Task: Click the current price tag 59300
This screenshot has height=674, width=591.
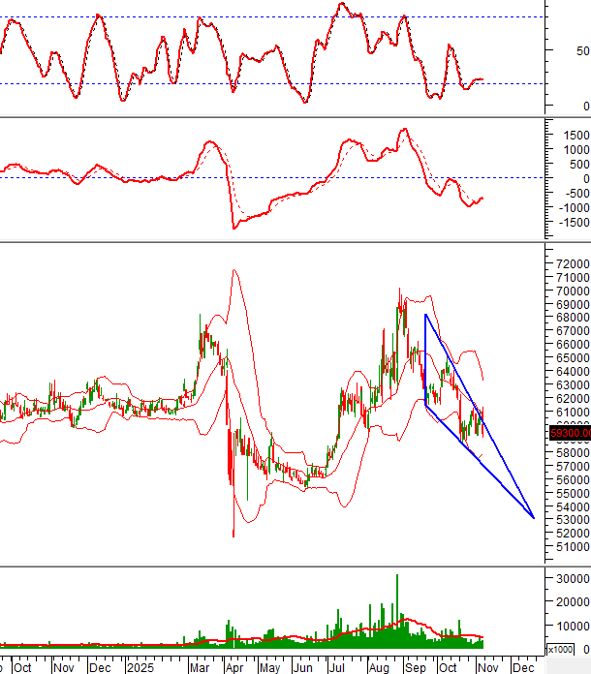Action: pyautogui.click(x=569, y=433)
